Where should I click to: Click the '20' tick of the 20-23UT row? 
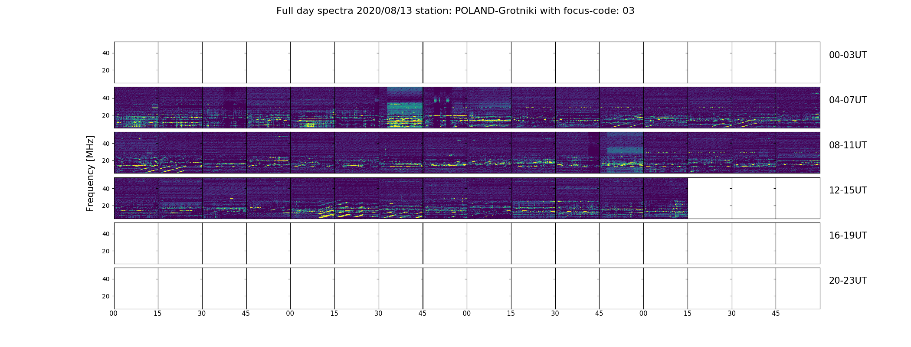click(106, 296)
